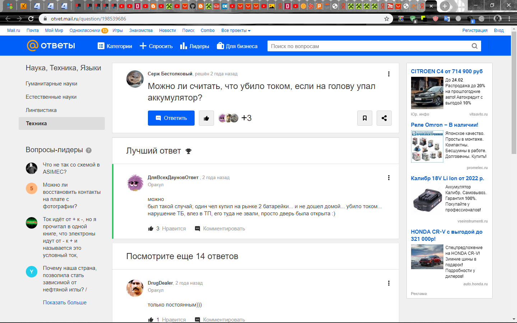Comment on the best answer

coord(220,229)
